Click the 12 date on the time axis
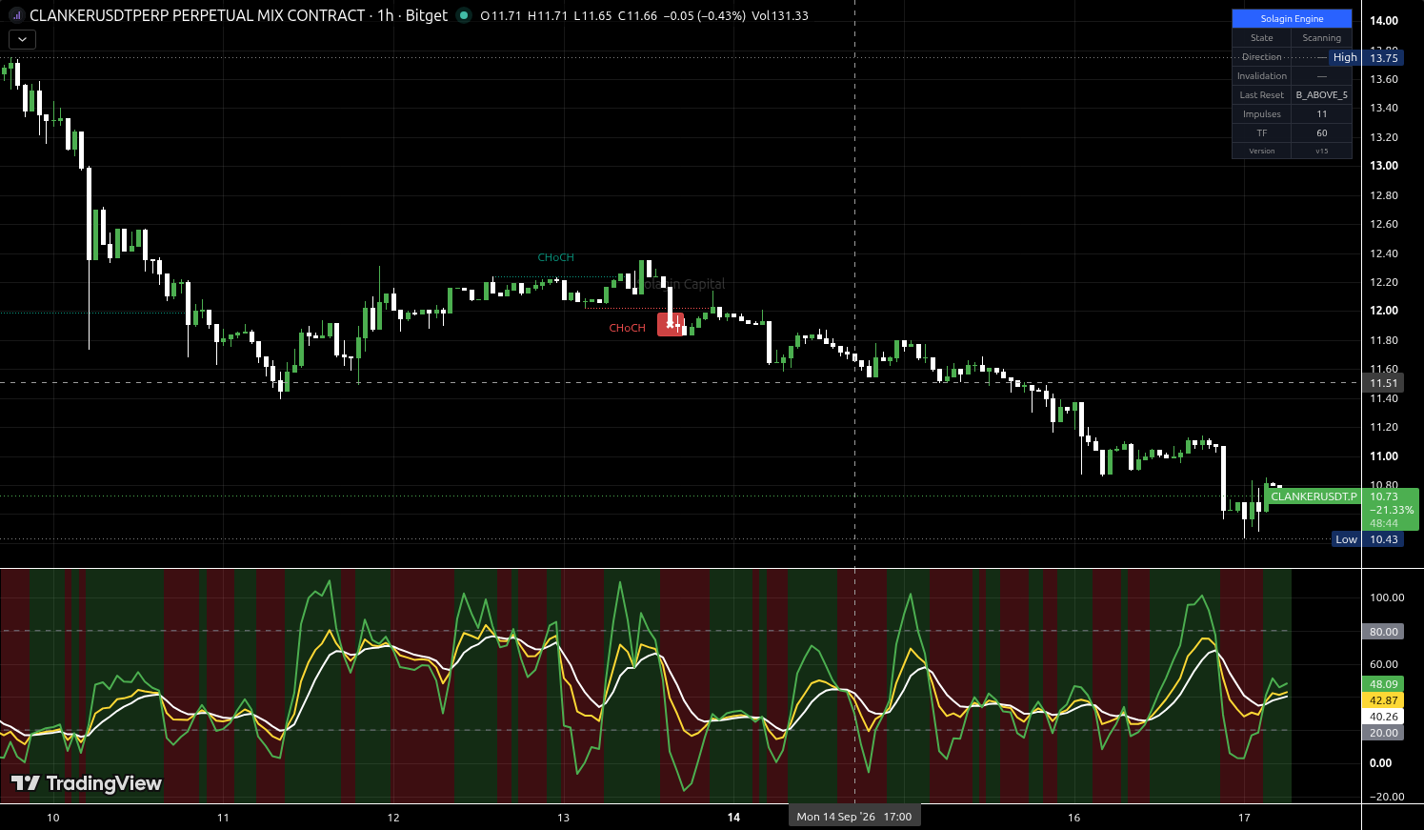This screenshot has width=1424, height=830. point(393,818)
